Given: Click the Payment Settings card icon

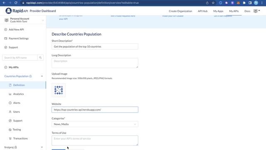Looking at the screenshot, I should pos(5,38).
